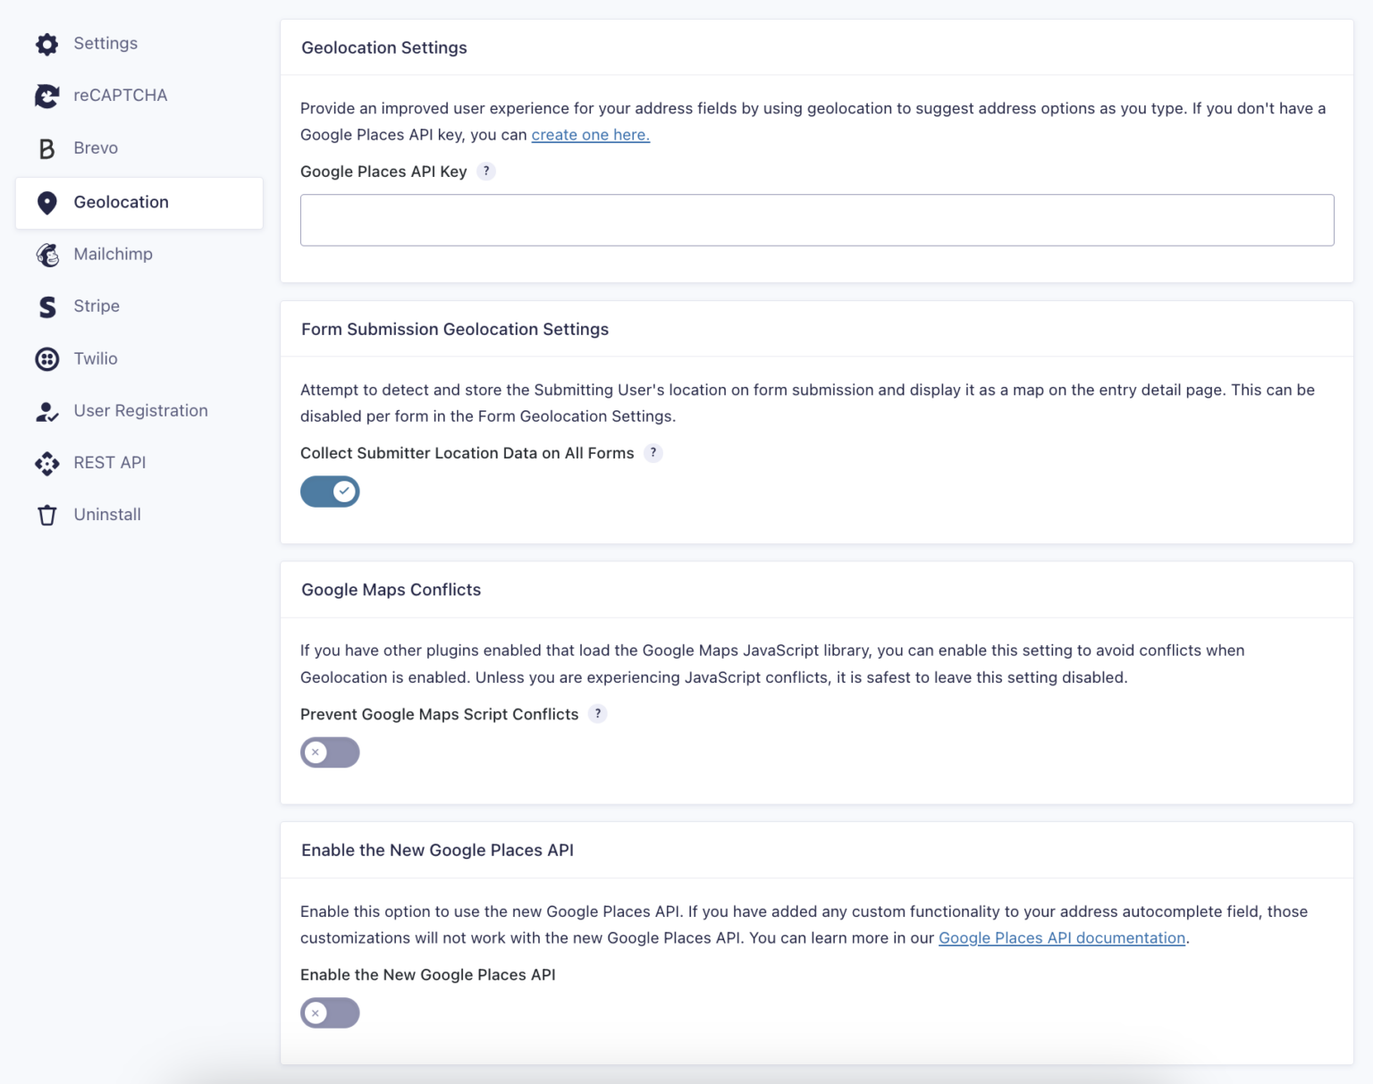Click the Mailchimp monkey icon
The image size is (1373, 1084).
pyautogui.click(x=47, y=255)
